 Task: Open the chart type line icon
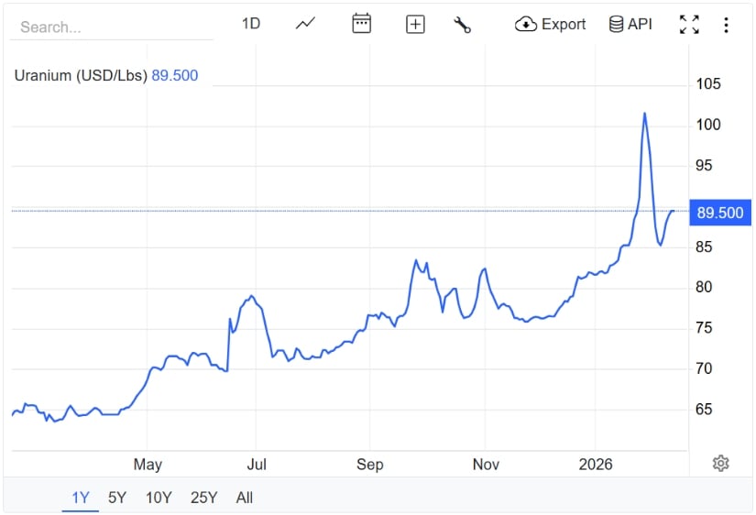[x=305, y=24]
